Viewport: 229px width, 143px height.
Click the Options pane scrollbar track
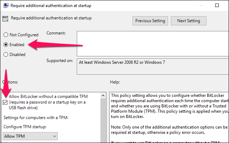click(103, 120)
